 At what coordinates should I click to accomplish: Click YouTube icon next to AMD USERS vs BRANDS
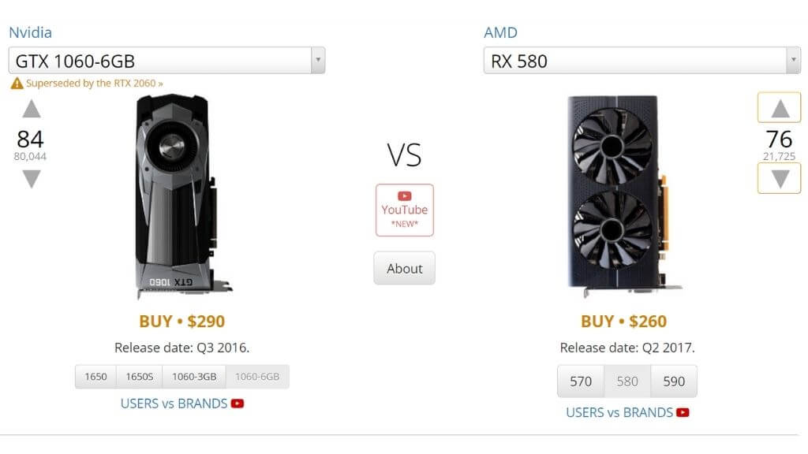pyautogui.click(x=683, y=412)
